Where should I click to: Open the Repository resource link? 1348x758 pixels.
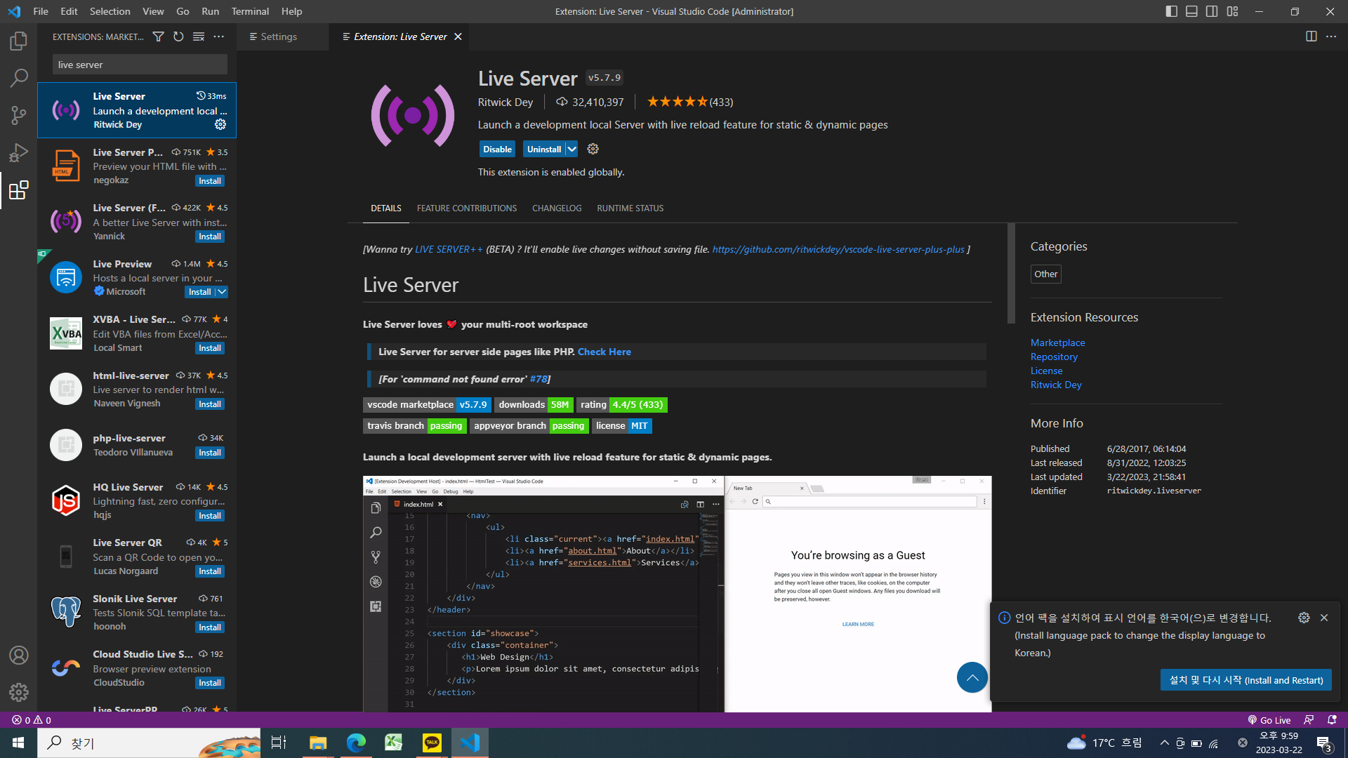pyautogui.click(x=1054, y=357)
